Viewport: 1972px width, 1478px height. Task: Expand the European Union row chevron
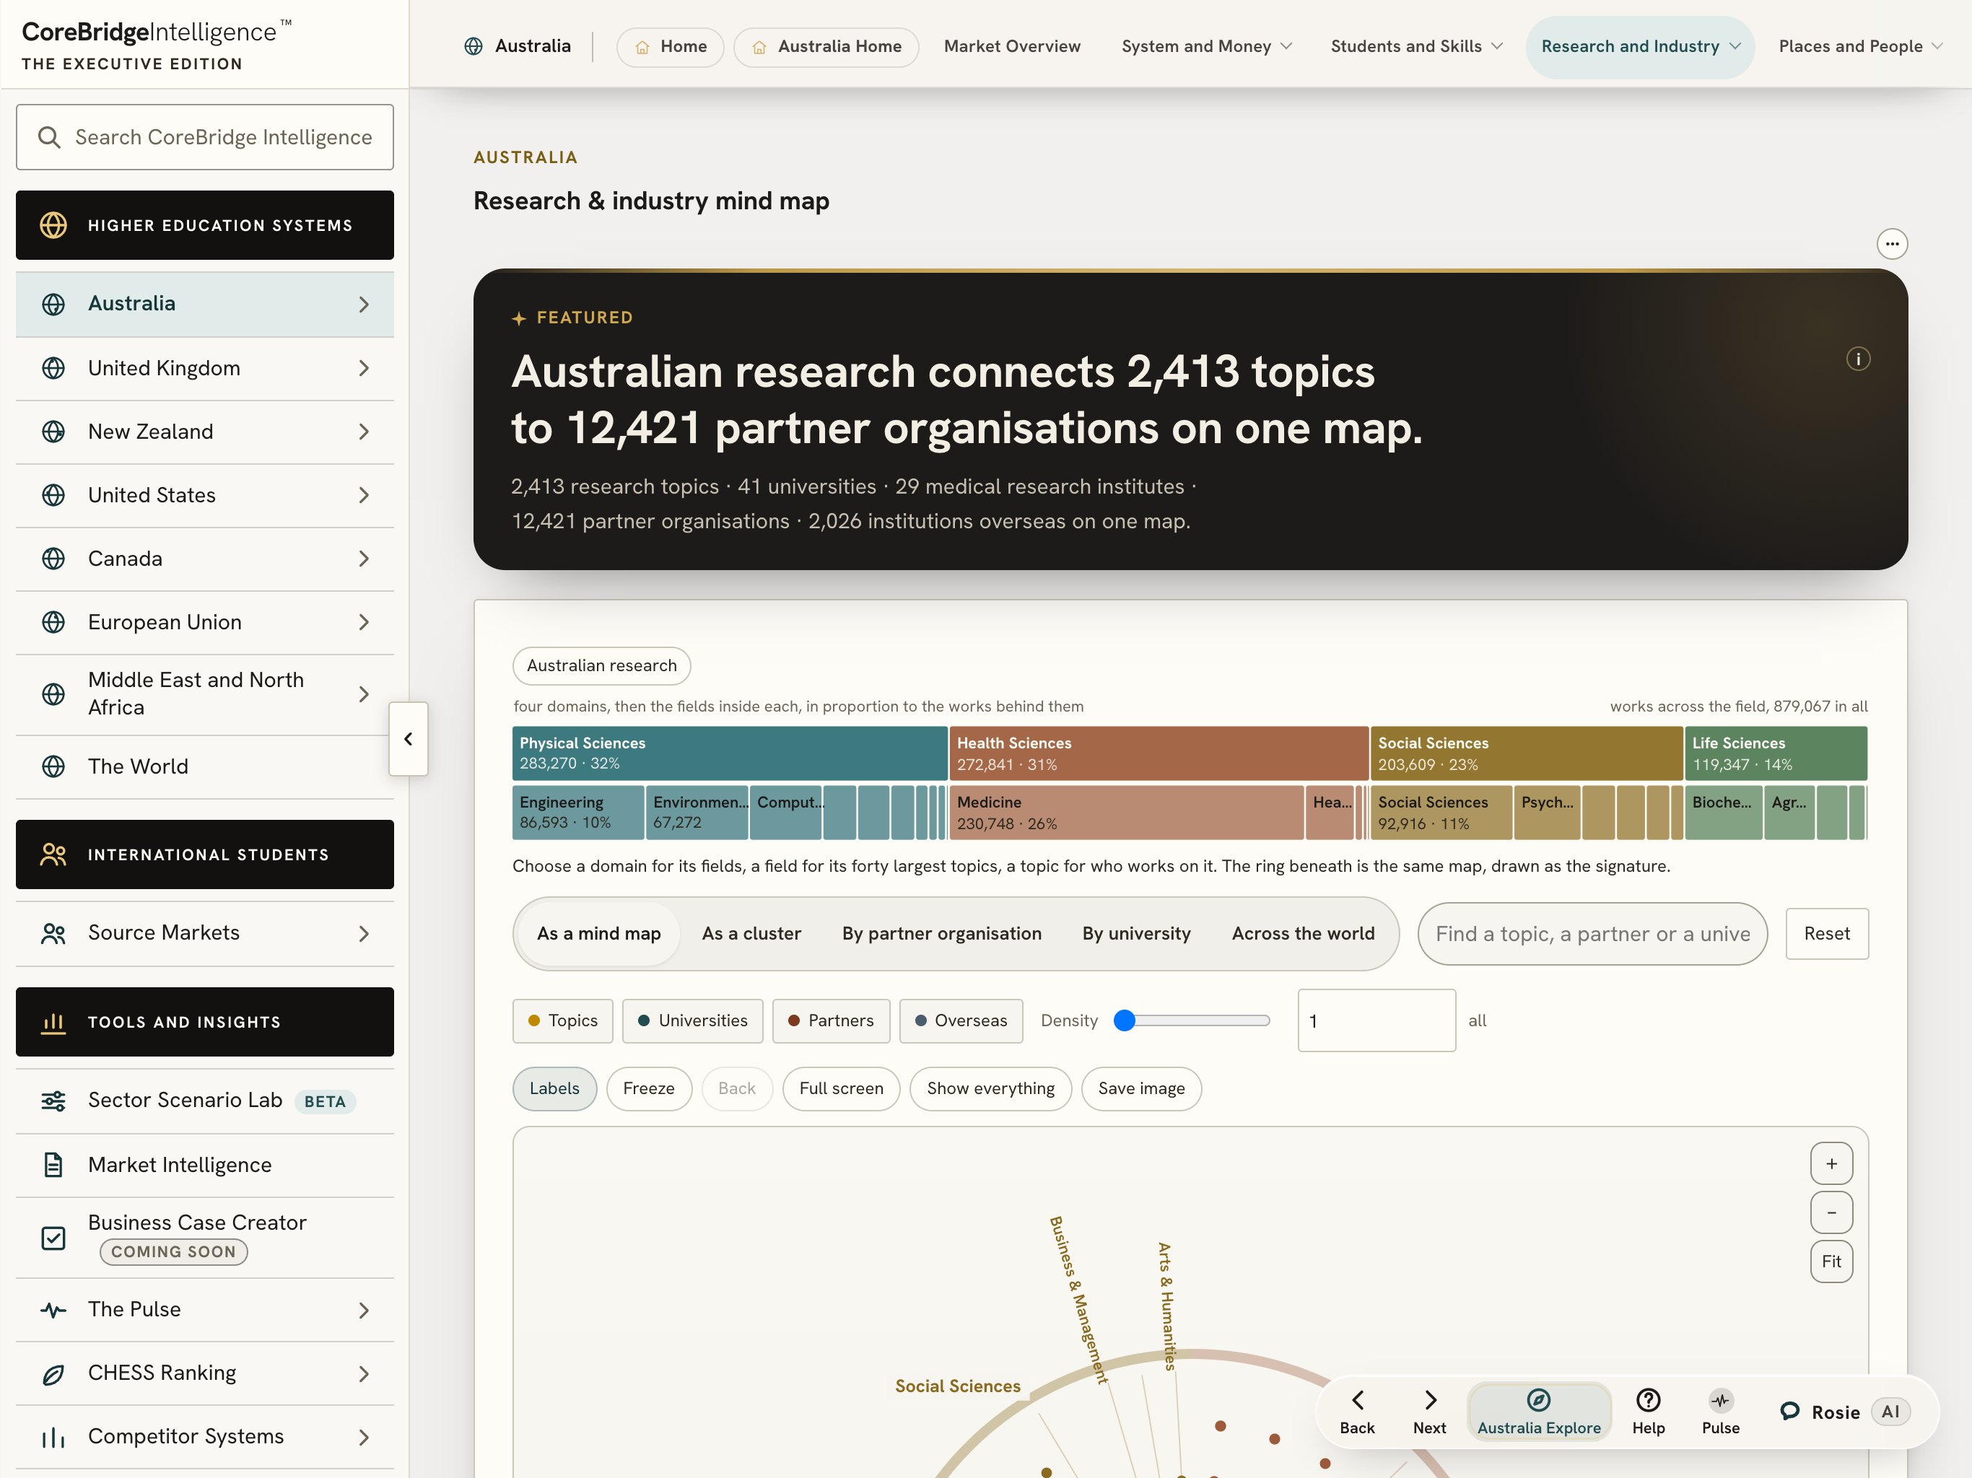pyautogui.click(x=364, y=622)
